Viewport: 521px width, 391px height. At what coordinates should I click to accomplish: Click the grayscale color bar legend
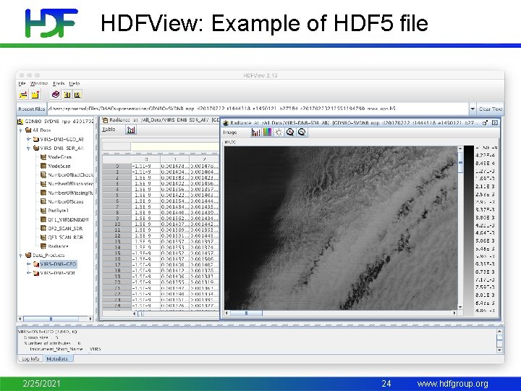coord(469,230)
